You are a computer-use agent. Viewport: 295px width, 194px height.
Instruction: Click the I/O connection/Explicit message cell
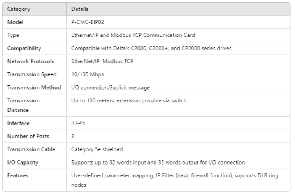pos(110,88)
